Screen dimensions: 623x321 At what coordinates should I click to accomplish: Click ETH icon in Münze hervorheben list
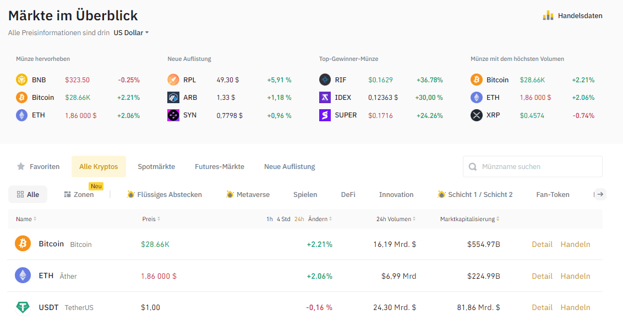21,115
